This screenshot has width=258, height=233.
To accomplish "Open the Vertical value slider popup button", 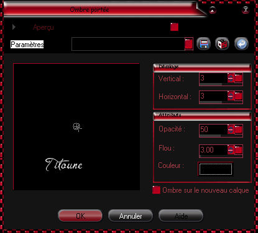I will [x=239, y=78].
